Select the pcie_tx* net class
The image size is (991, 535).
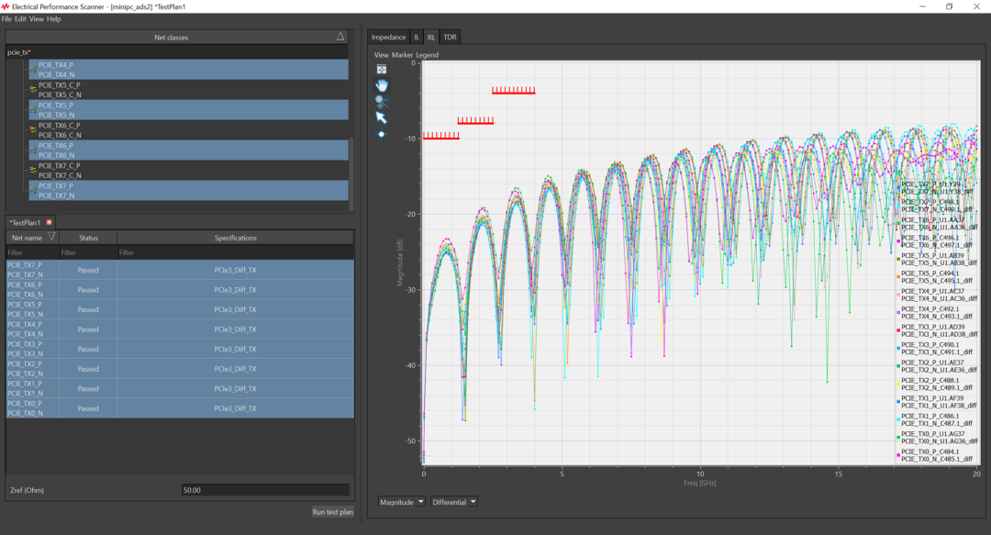(177, 52)
